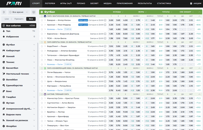Open the Все время period dropdown
The width and height of the screenshot is (203, 130).
point(19,12)
